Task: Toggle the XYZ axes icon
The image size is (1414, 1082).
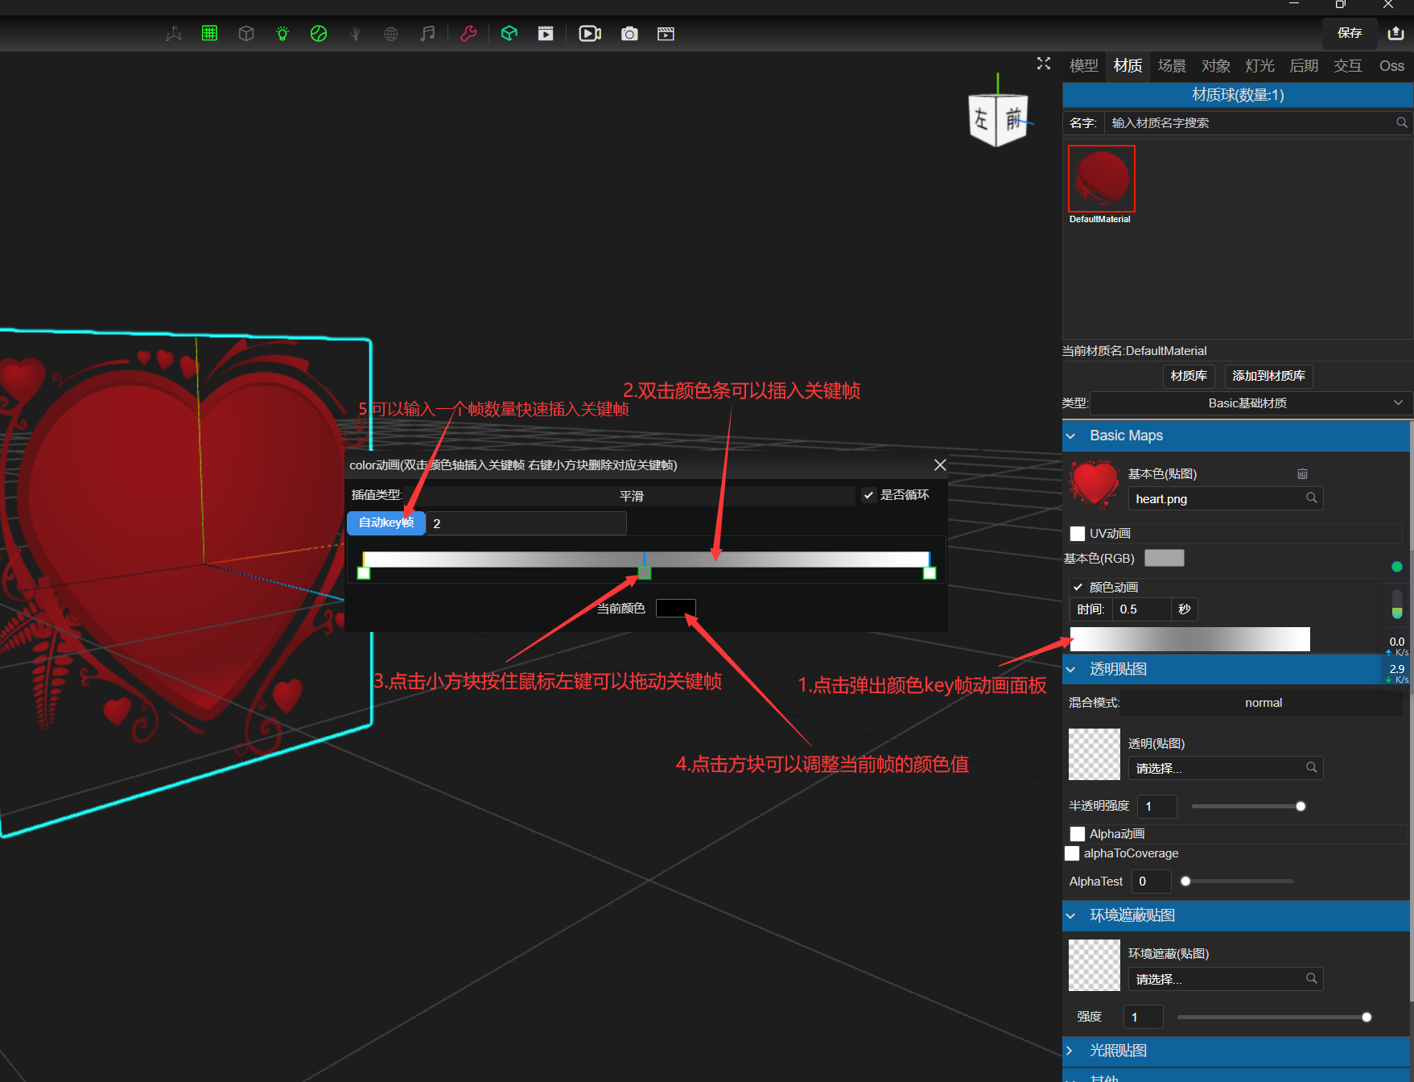Action: pos(174,34)
